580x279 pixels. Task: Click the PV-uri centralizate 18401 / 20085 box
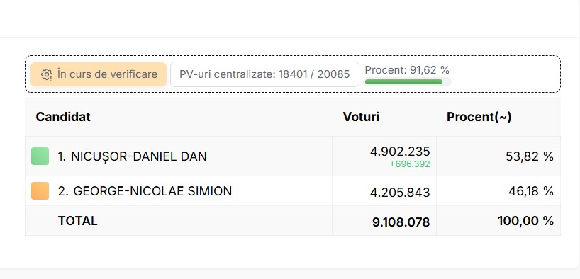click(x=264, y=74)
